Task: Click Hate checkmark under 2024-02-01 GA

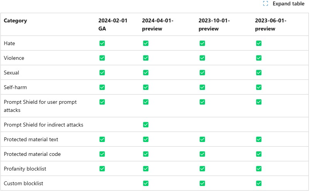Action: [x=102, y=43]
